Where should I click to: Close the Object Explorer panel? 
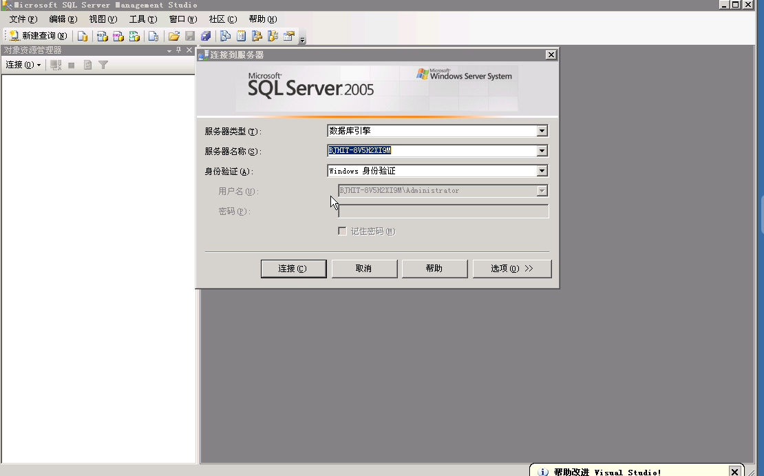pos(189,50)
